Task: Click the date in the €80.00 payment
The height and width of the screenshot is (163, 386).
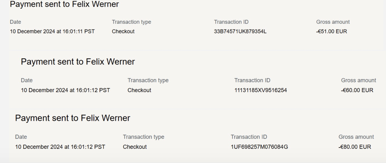Action: tap(60, 147)
